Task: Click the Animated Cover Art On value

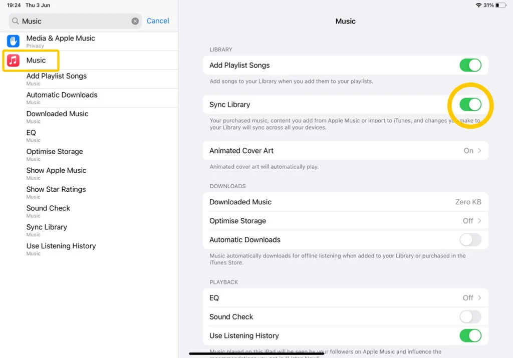Action: point(468,151)
